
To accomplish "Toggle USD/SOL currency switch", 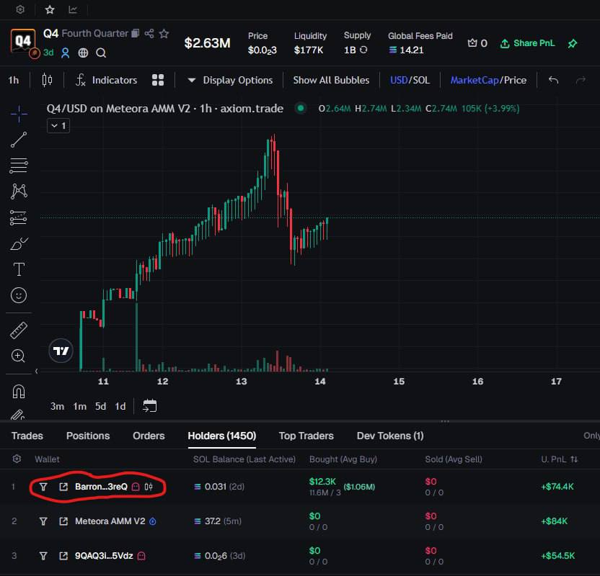I will tap(410, 80).
